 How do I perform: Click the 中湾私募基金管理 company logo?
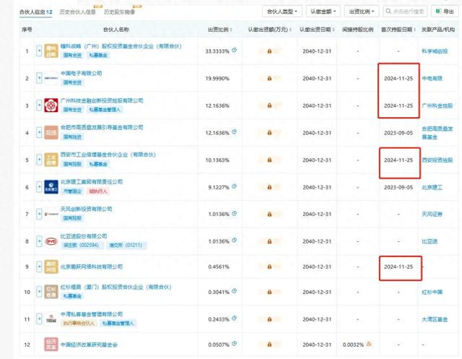[51, 319]
